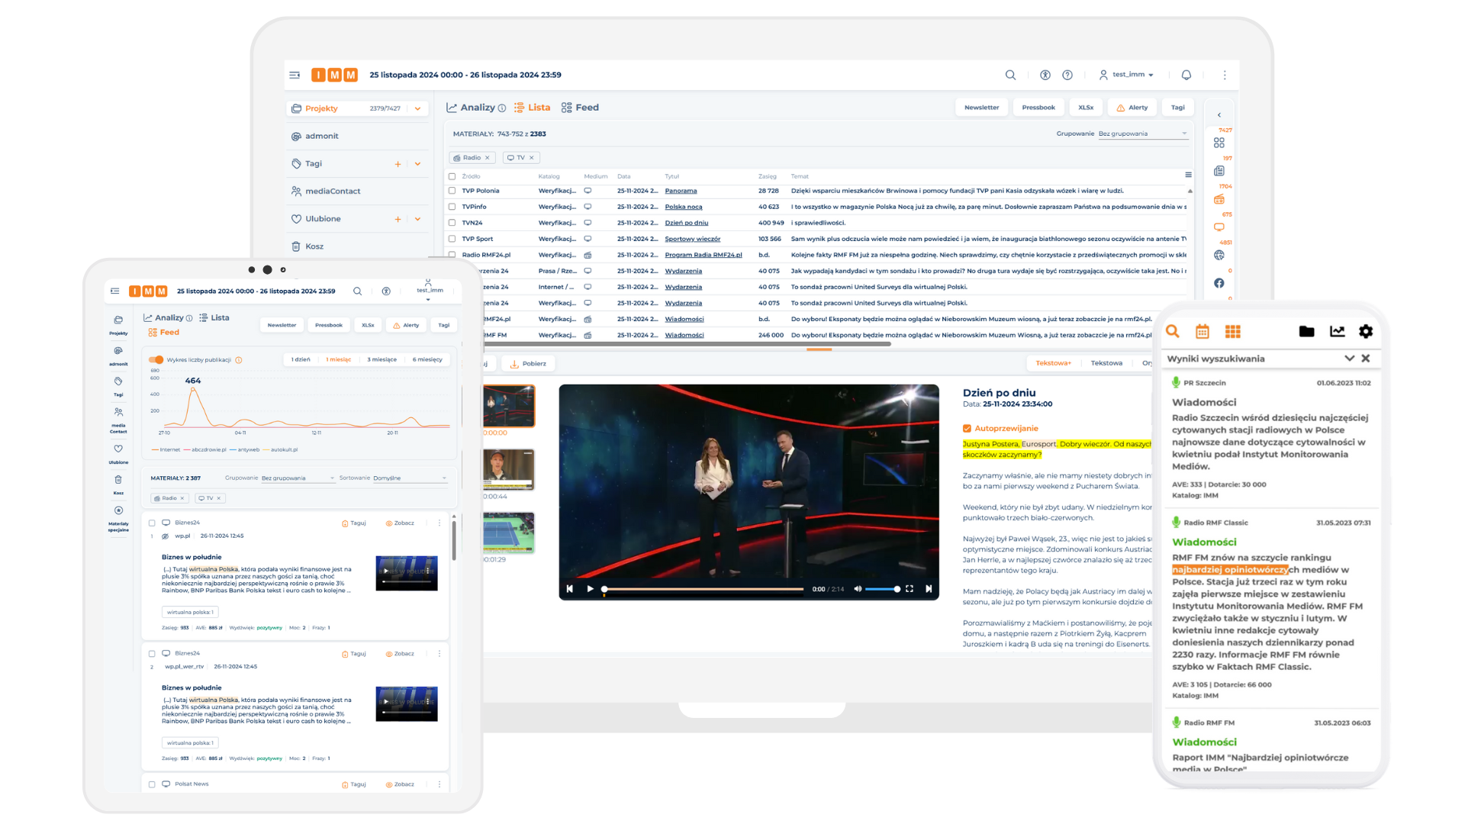
Task: Select press newspaper icon in right rail
Action: click(x=1219, y=171)
